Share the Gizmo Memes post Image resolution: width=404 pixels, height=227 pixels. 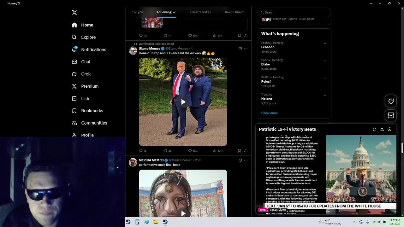click(x=246, y=151)
